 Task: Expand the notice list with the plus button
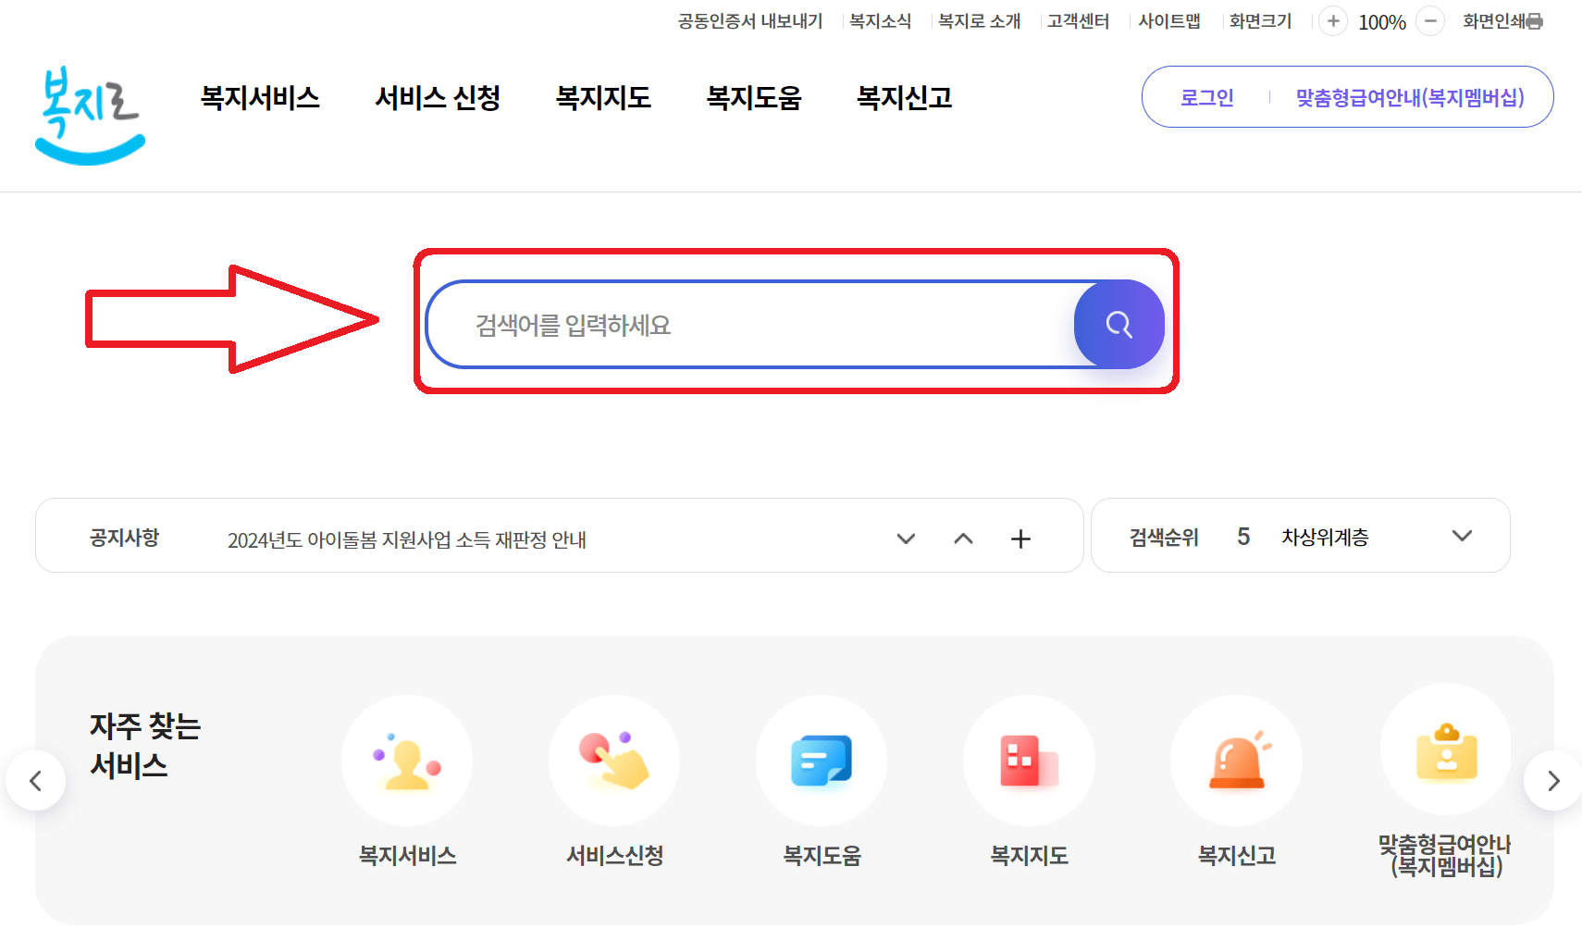tap(1021, 538)
